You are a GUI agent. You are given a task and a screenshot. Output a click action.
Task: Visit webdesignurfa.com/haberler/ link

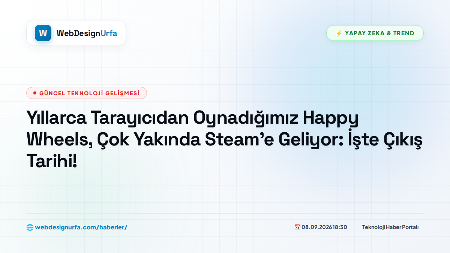(81, 227)
